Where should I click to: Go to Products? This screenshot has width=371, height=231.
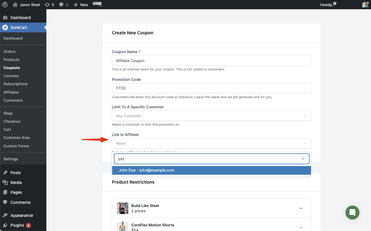click(11, 60)
